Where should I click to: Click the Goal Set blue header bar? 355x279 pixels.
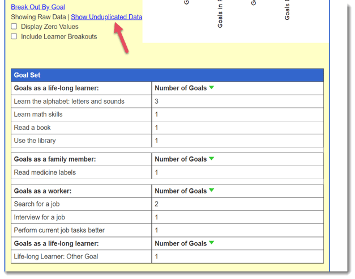(x=167, y=75)
